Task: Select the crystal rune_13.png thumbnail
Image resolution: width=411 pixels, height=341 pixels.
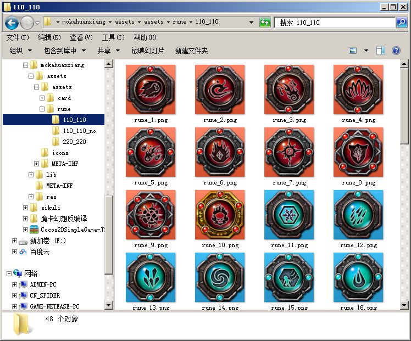Action: click(151, 277)
